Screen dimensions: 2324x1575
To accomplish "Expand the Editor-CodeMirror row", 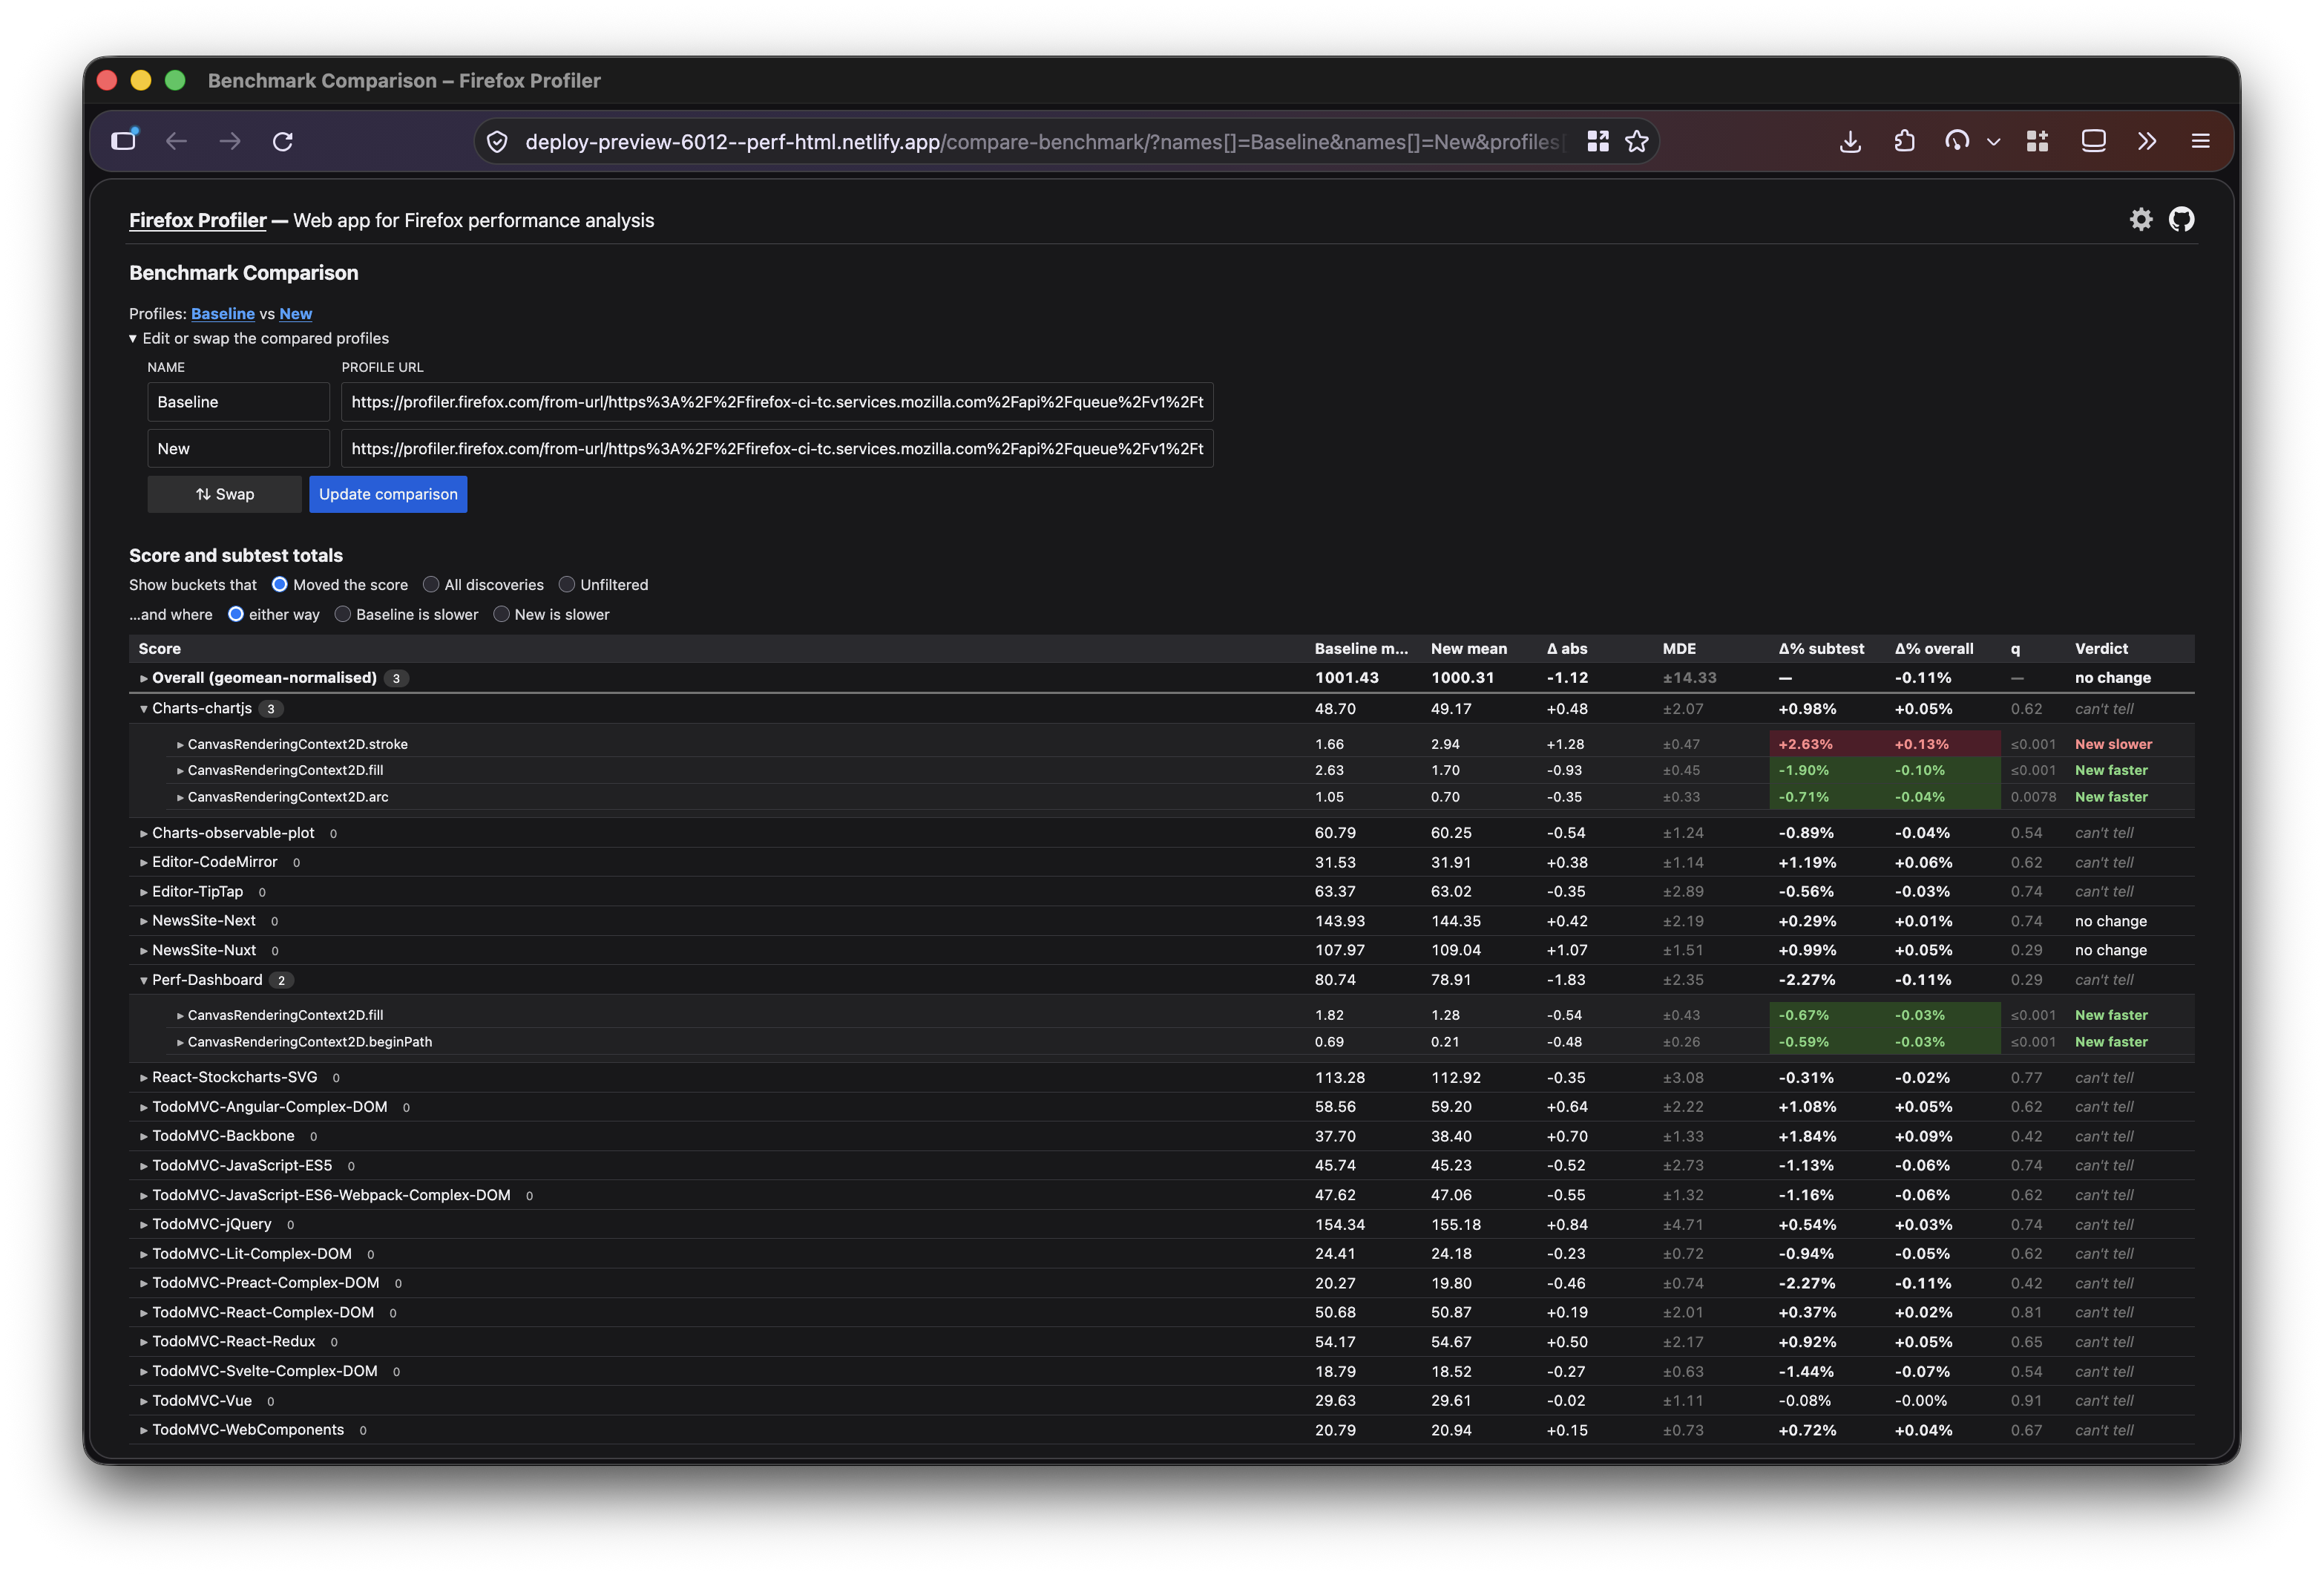I will (x=144, y=862).
